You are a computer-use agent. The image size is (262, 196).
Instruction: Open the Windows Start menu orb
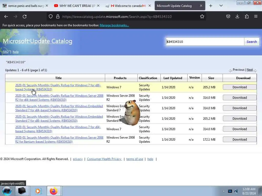coord(7,191)
